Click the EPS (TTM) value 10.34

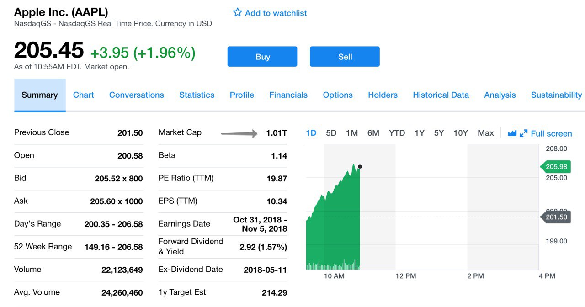[x=277, y=201]
